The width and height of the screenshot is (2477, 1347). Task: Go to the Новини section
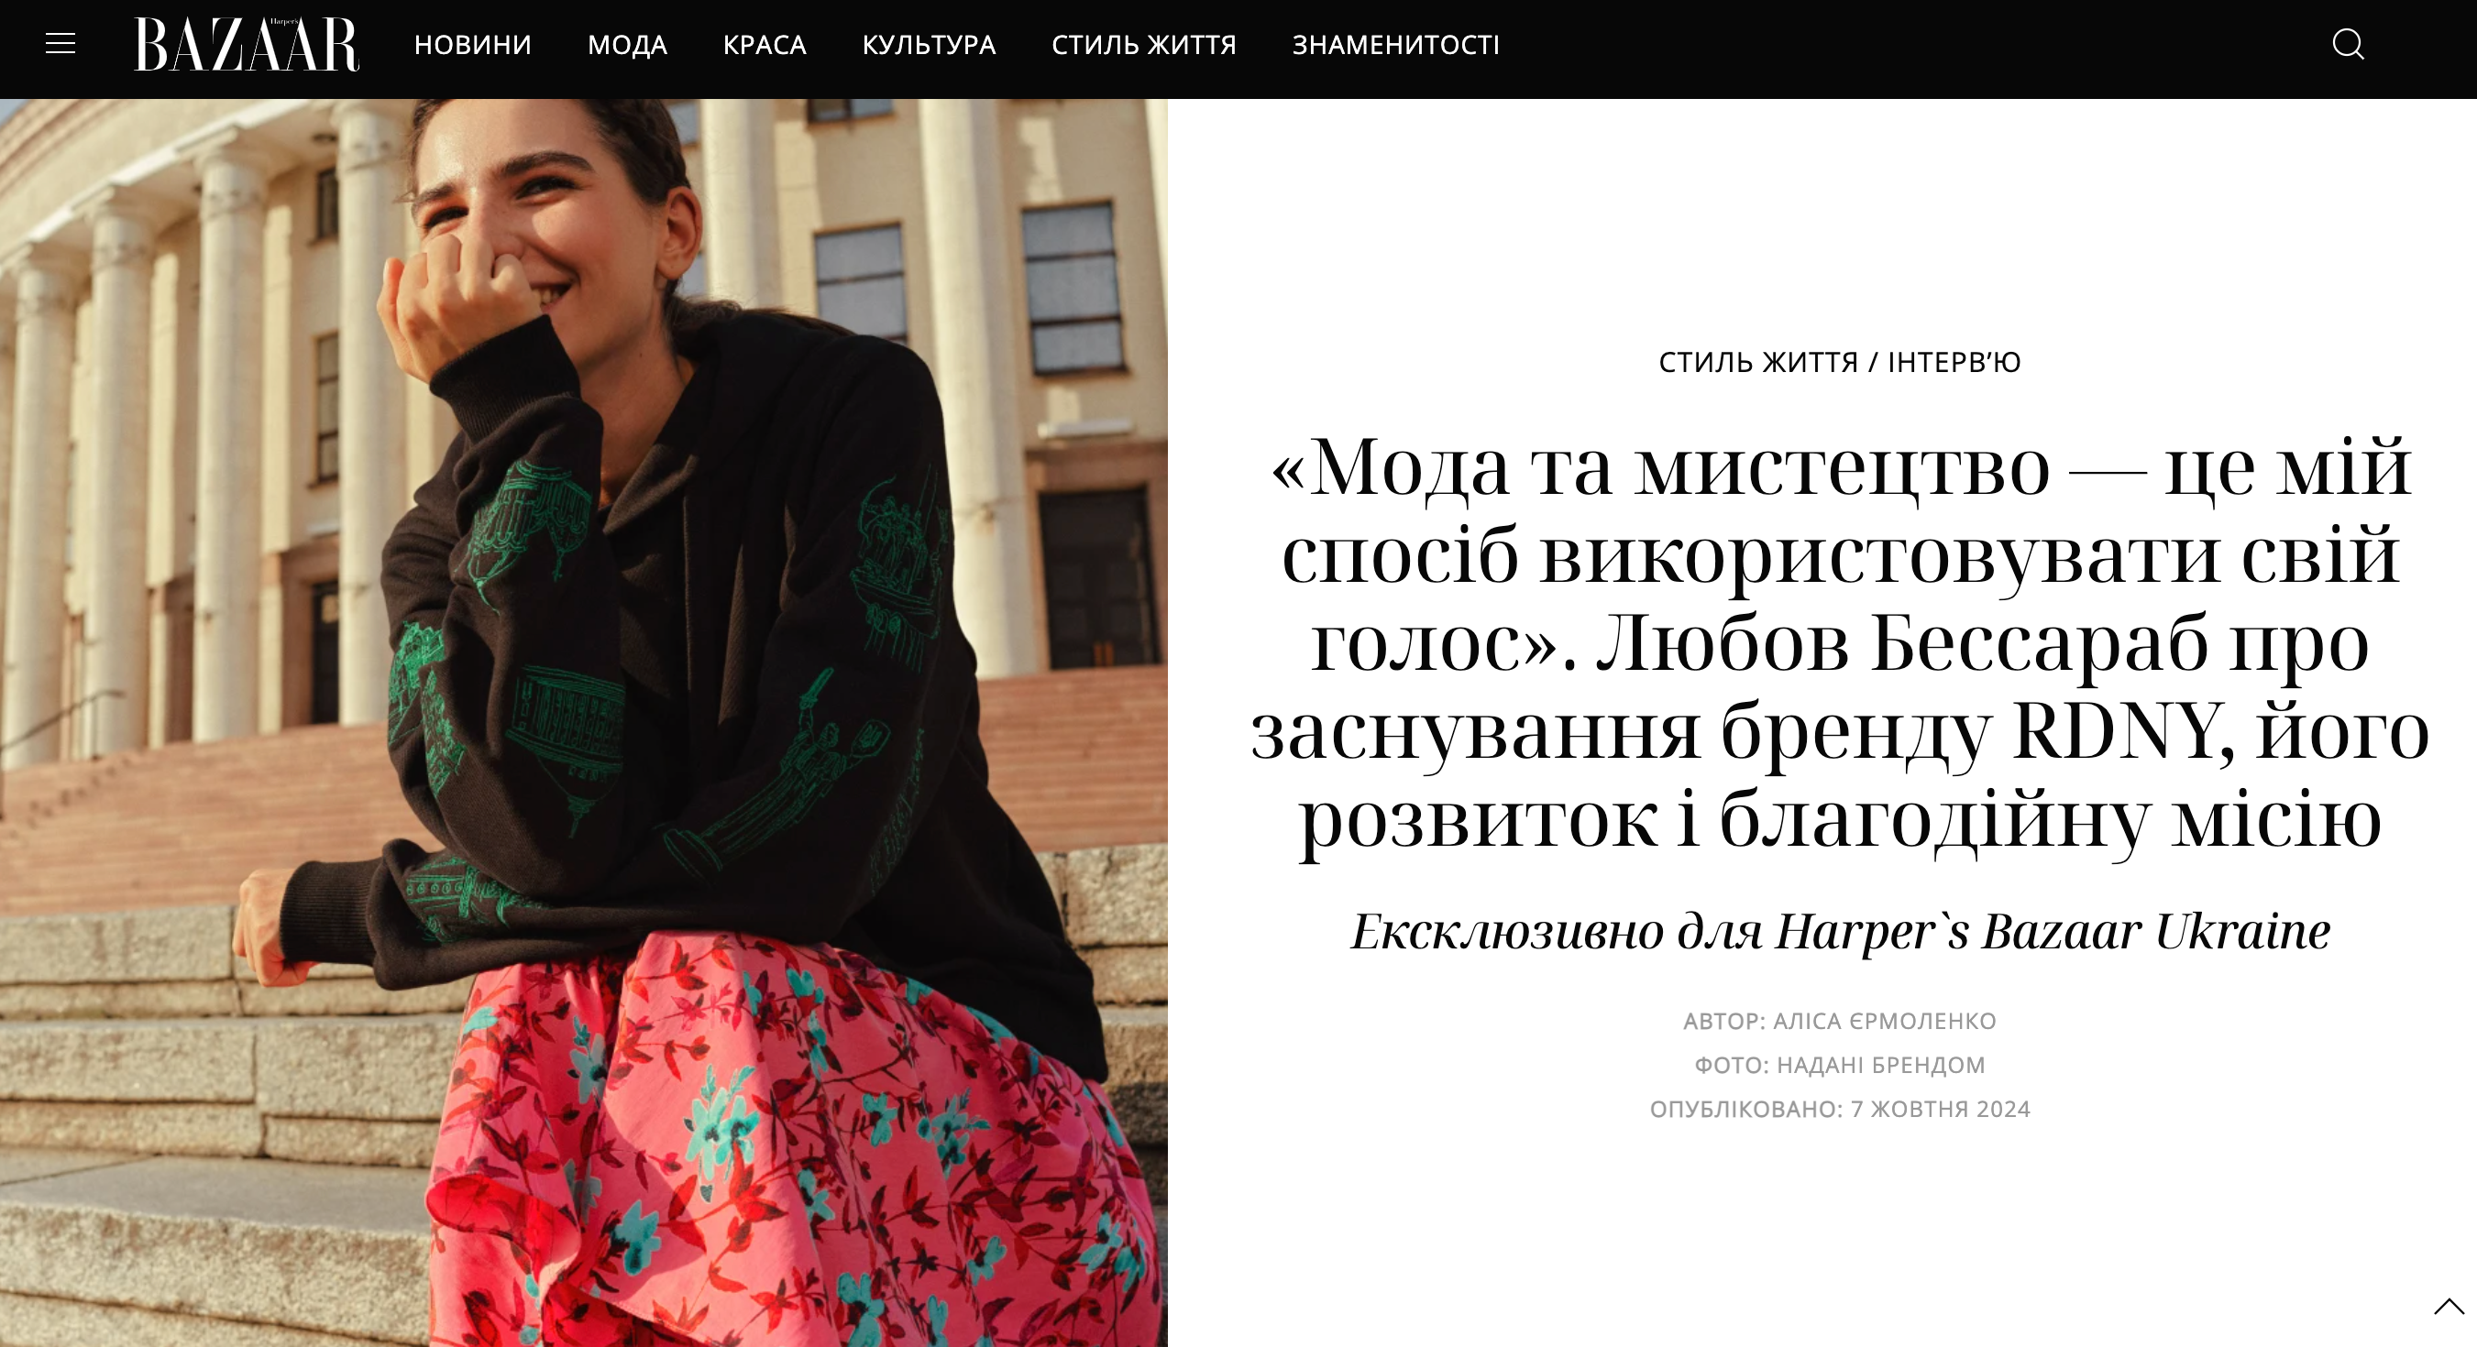click(x=472, y=45)
